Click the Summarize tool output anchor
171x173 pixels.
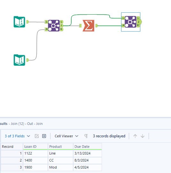(x=97, y=26)
